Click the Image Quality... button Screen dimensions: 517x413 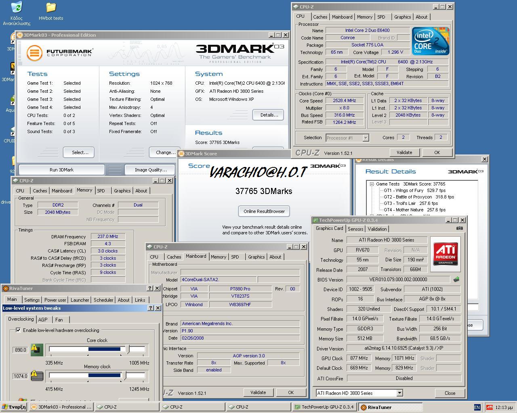[x=151, y=170]
